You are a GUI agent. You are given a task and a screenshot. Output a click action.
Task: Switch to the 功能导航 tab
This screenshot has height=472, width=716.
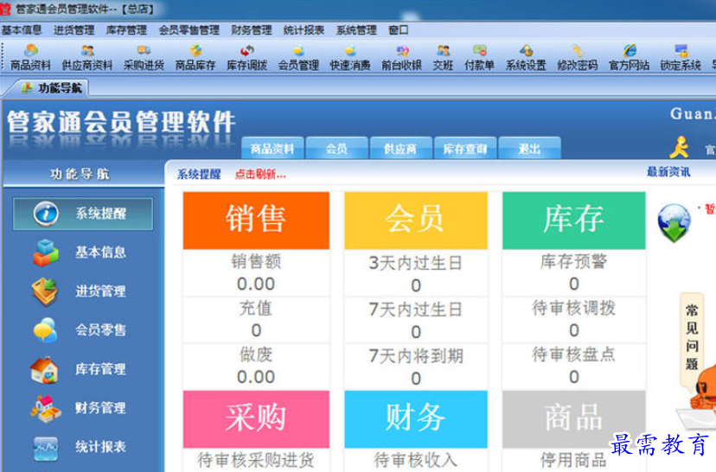pos(53,87)
